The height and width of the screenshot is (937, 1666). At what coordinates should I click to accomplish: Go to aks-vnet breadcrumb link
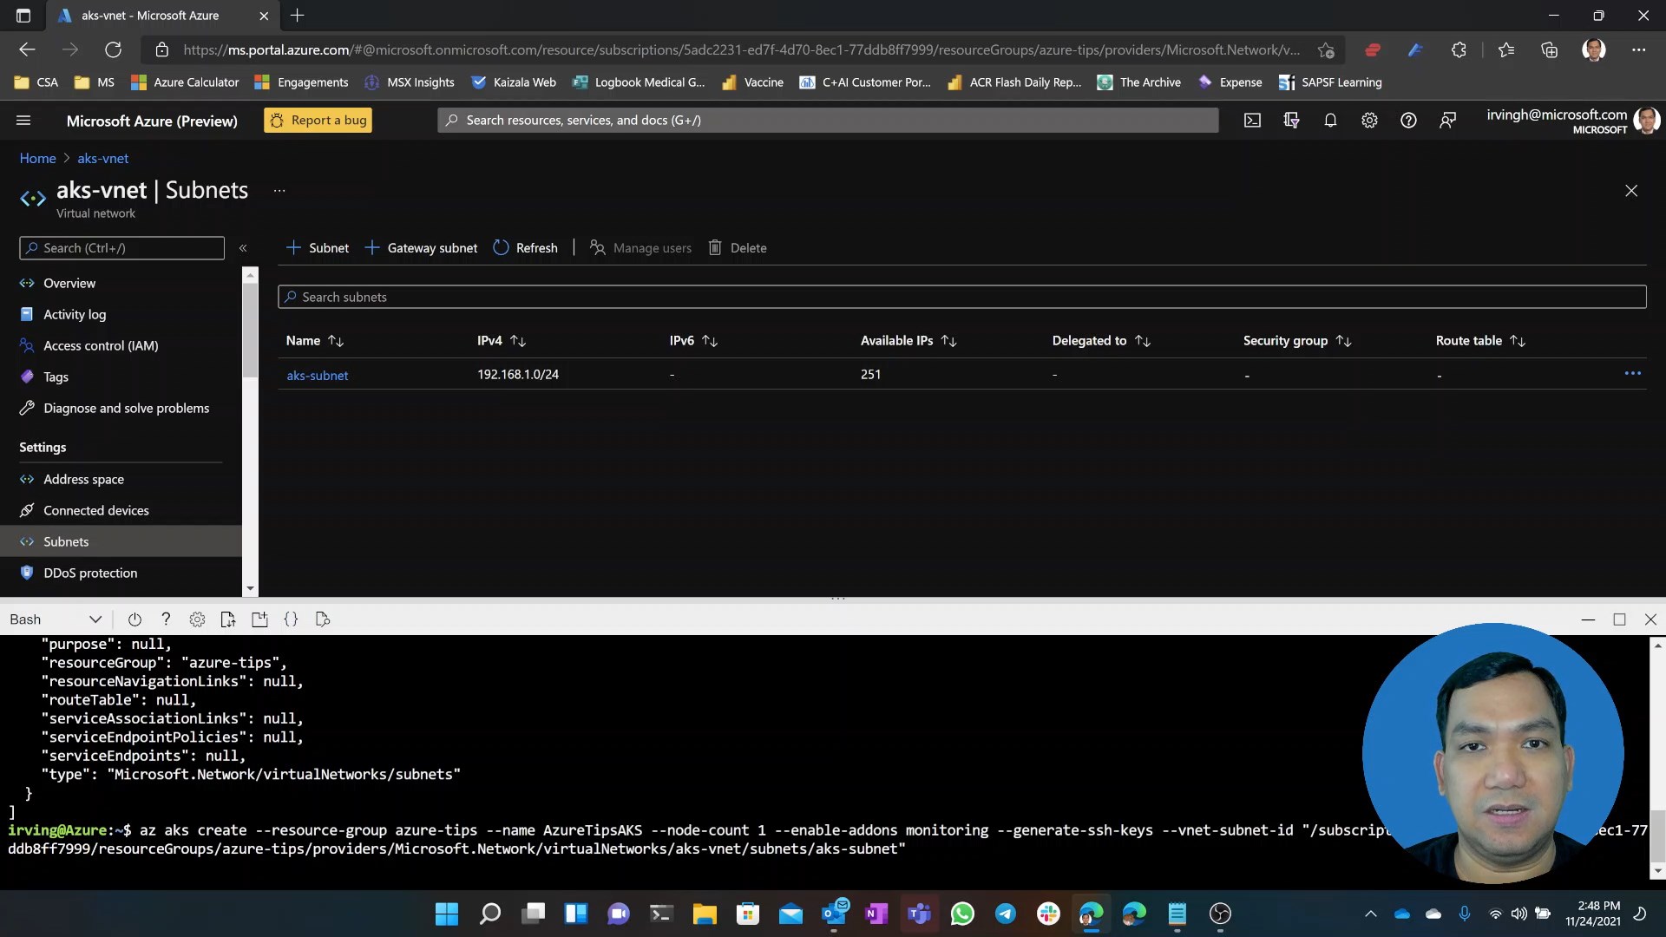[x=102, y=159]
